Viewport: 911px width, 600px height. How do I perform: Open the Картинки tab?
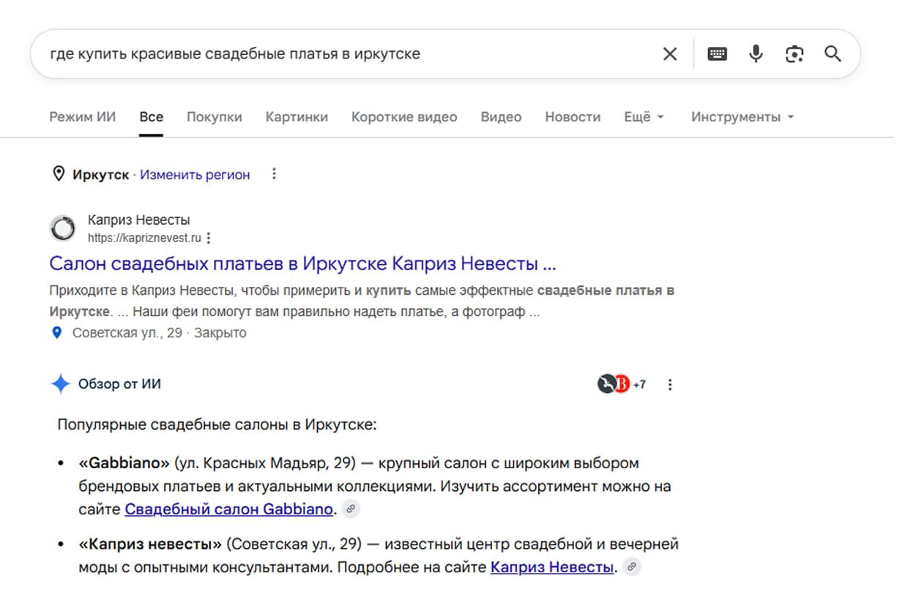[297, 117]
